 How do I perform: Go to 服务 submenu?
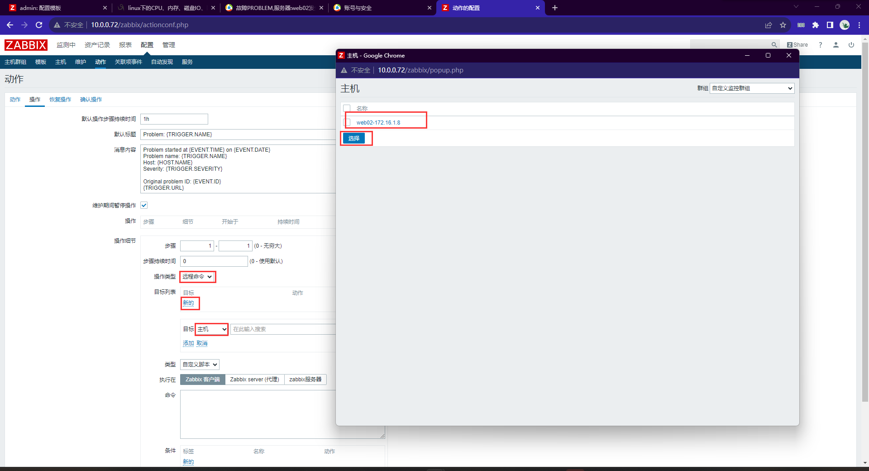187,62
